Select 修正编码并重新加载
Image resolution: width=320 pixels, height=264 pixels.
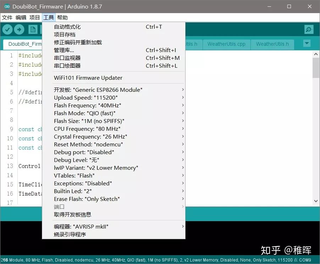(114, 42)
